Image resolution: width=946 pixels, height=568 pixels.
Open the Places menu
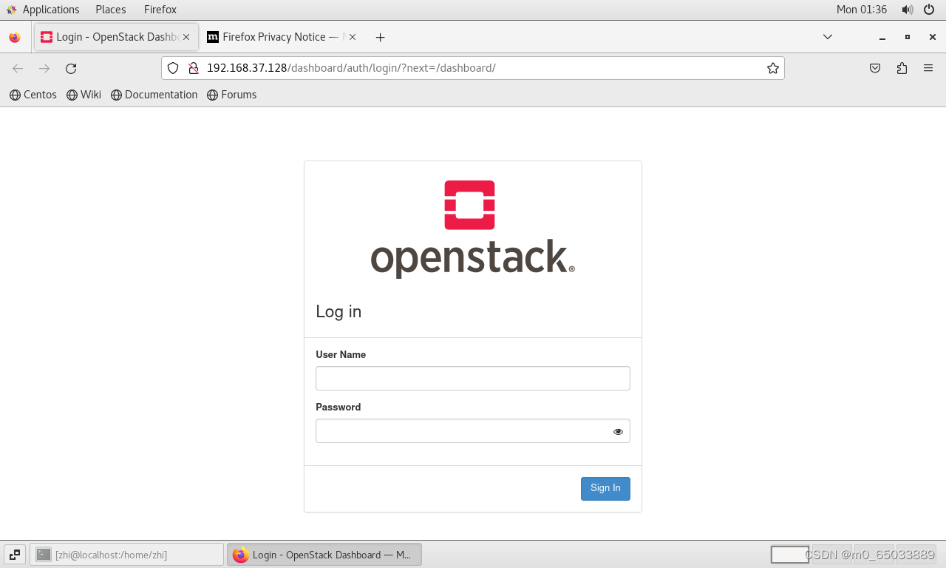tap(111, 10)
